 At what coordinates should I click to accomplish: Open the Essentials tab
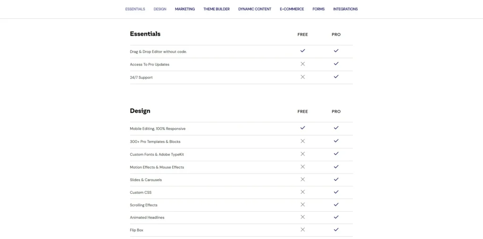pyautogui.click(x=135, y=9)
